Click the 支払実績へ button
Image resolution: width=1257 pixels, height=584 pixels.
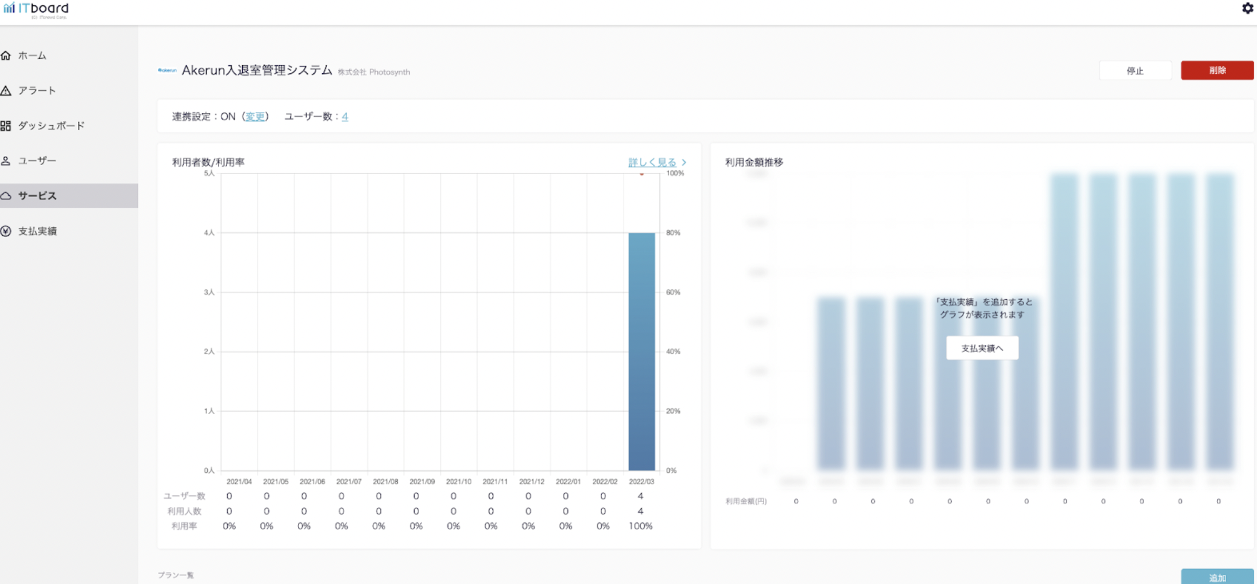pos(982,348)
